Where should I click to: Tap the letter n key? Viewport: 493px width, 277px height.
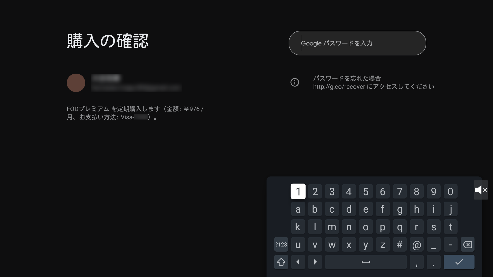click(349, 227)
